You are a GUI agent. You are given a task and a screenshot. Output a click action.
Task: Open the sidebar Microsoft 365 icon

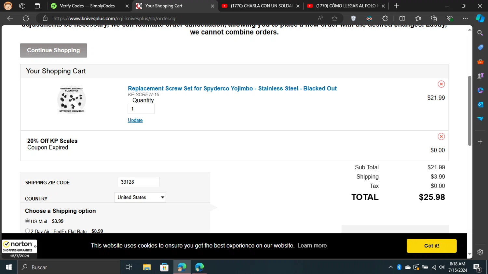[x=480, y=90]
